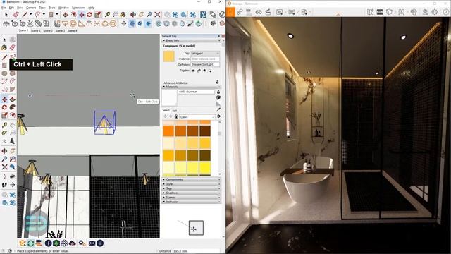Select the Eraser tool in top toolbar
Screen dimensions: 451x254
click(x=16, y=14)
